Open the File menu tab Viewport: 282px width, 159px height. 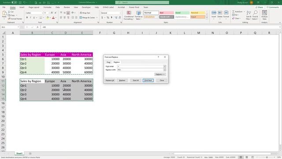[x=4, y=8]
